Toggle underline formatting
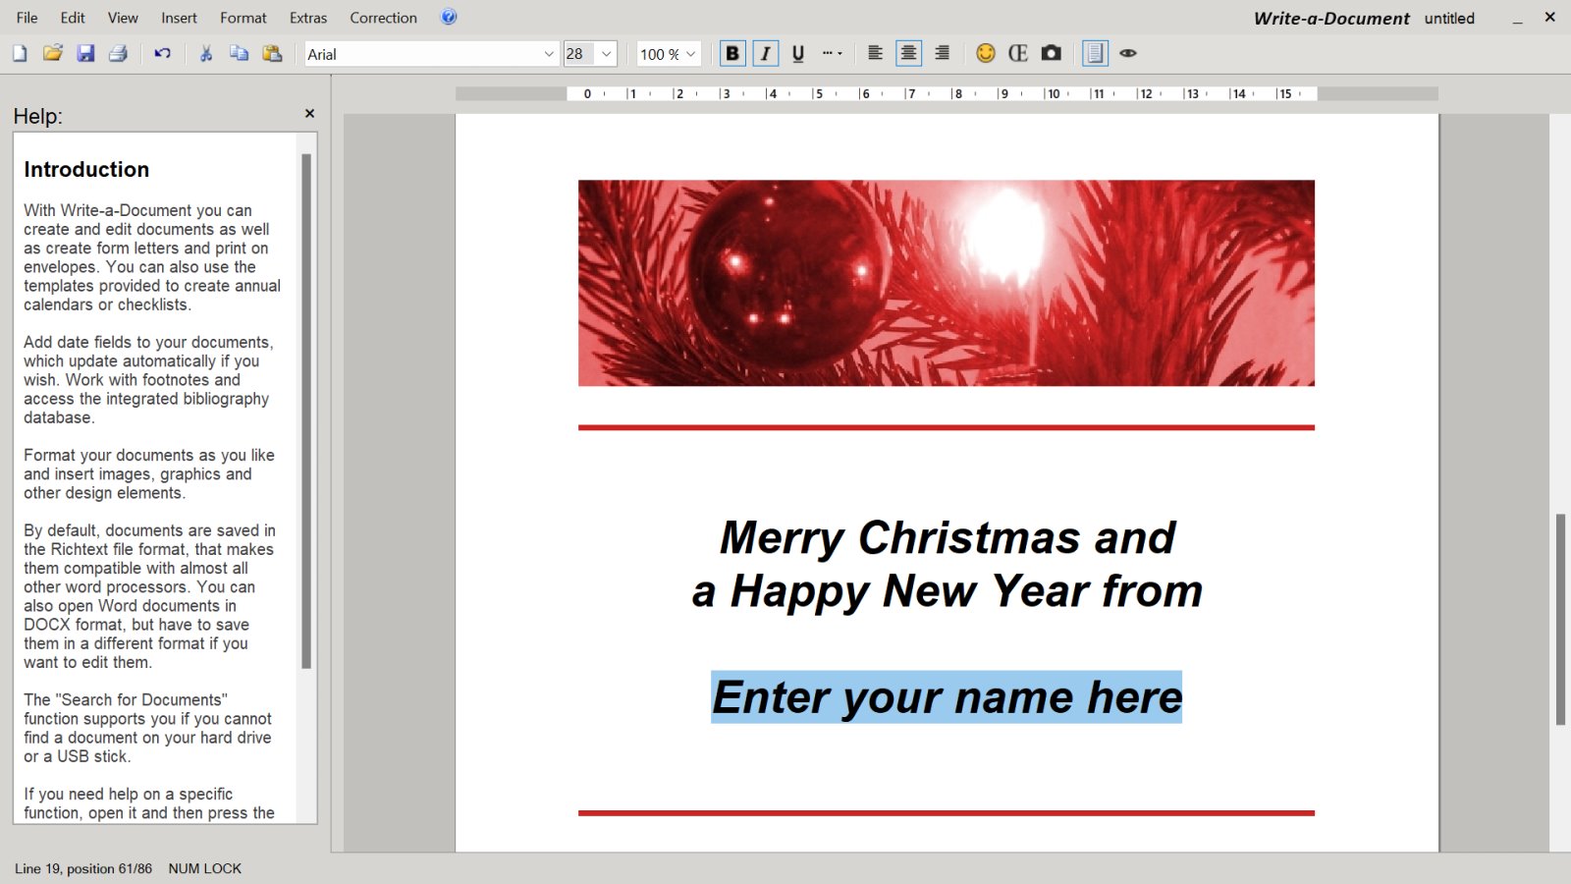 (798, 54)
